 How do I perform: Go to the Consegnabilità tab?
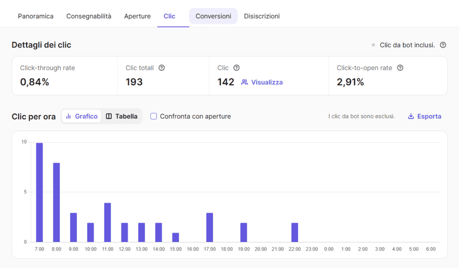pos(89,16)
